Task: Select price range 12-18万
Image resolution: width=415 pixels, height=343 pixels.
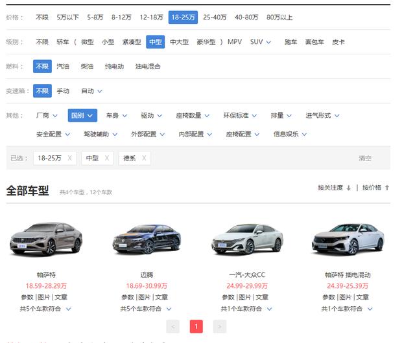Action: click(x=151, y=17)
